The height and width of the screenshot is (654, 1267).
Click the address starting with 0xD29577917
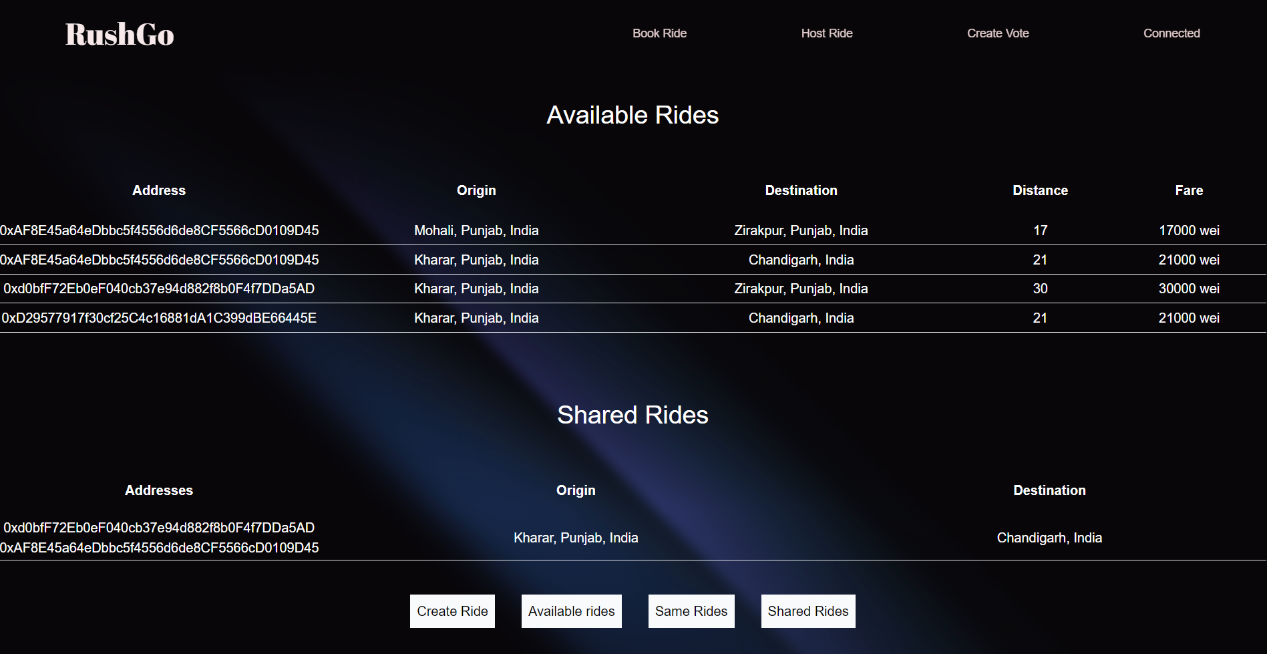159,317
